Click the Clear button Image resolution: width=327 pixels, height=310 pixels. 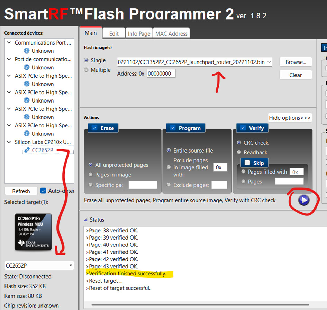point(296,75)
